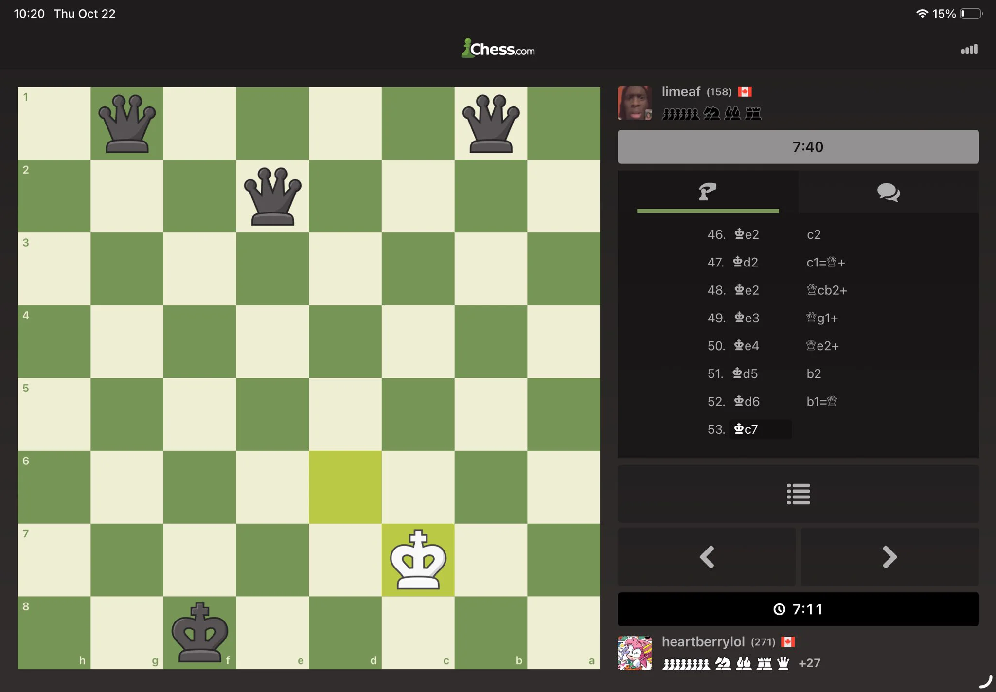Select the black queen on b1

(491, 124)
